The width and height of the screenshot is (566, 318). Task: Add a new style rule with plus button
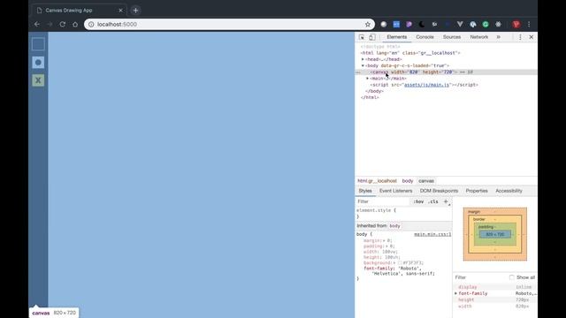click(x=446, y=201)
